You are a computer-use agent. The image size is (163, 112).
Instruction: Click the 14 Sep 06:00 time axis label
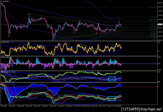click(69, 106)
